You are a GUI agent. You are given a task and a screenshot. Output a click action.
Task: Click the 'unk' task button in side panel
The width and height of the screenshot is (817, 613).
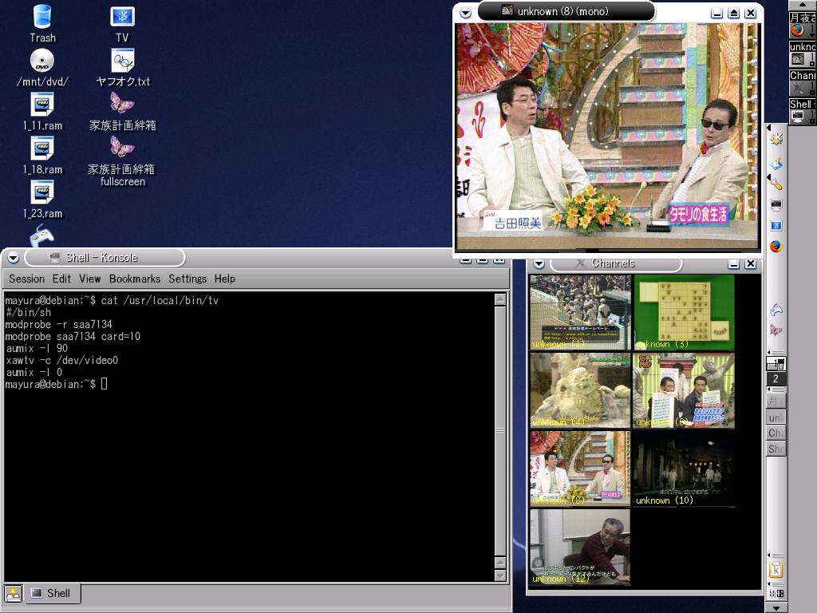point(776,417)
